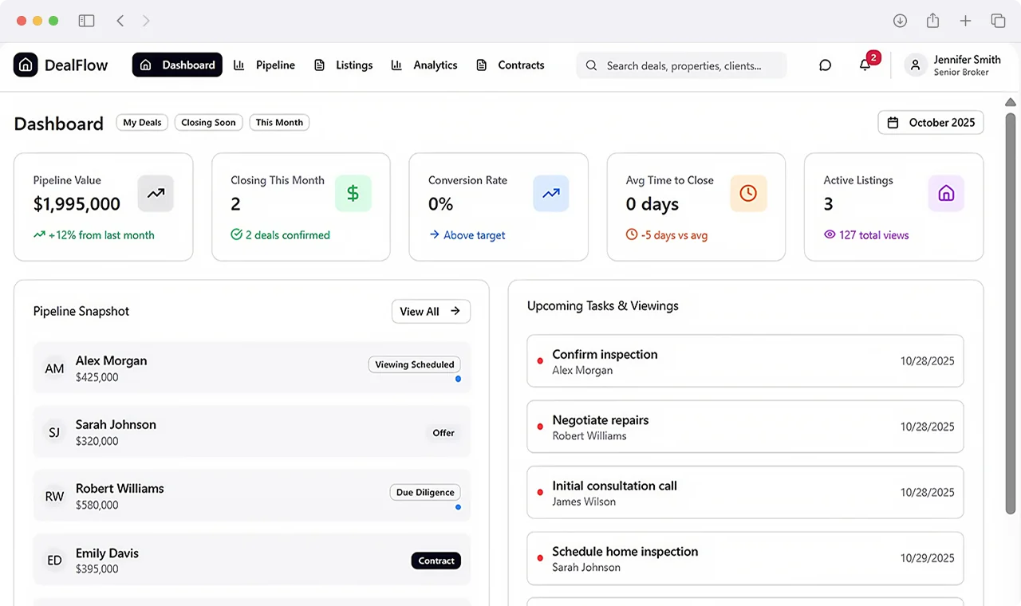Viewport: 1021px width, 606px height.
Task: Click the SJ avatar for Sarah Johnson
Action: [x=54, y=432]
